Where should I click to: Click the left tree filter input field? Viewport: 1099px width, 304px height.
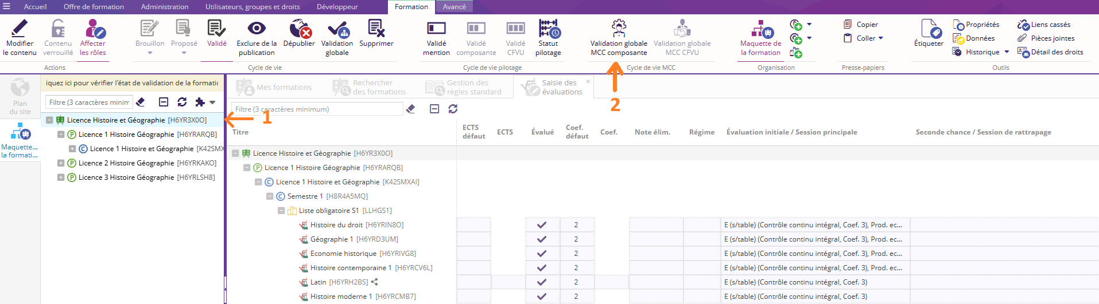pos(89,102)
